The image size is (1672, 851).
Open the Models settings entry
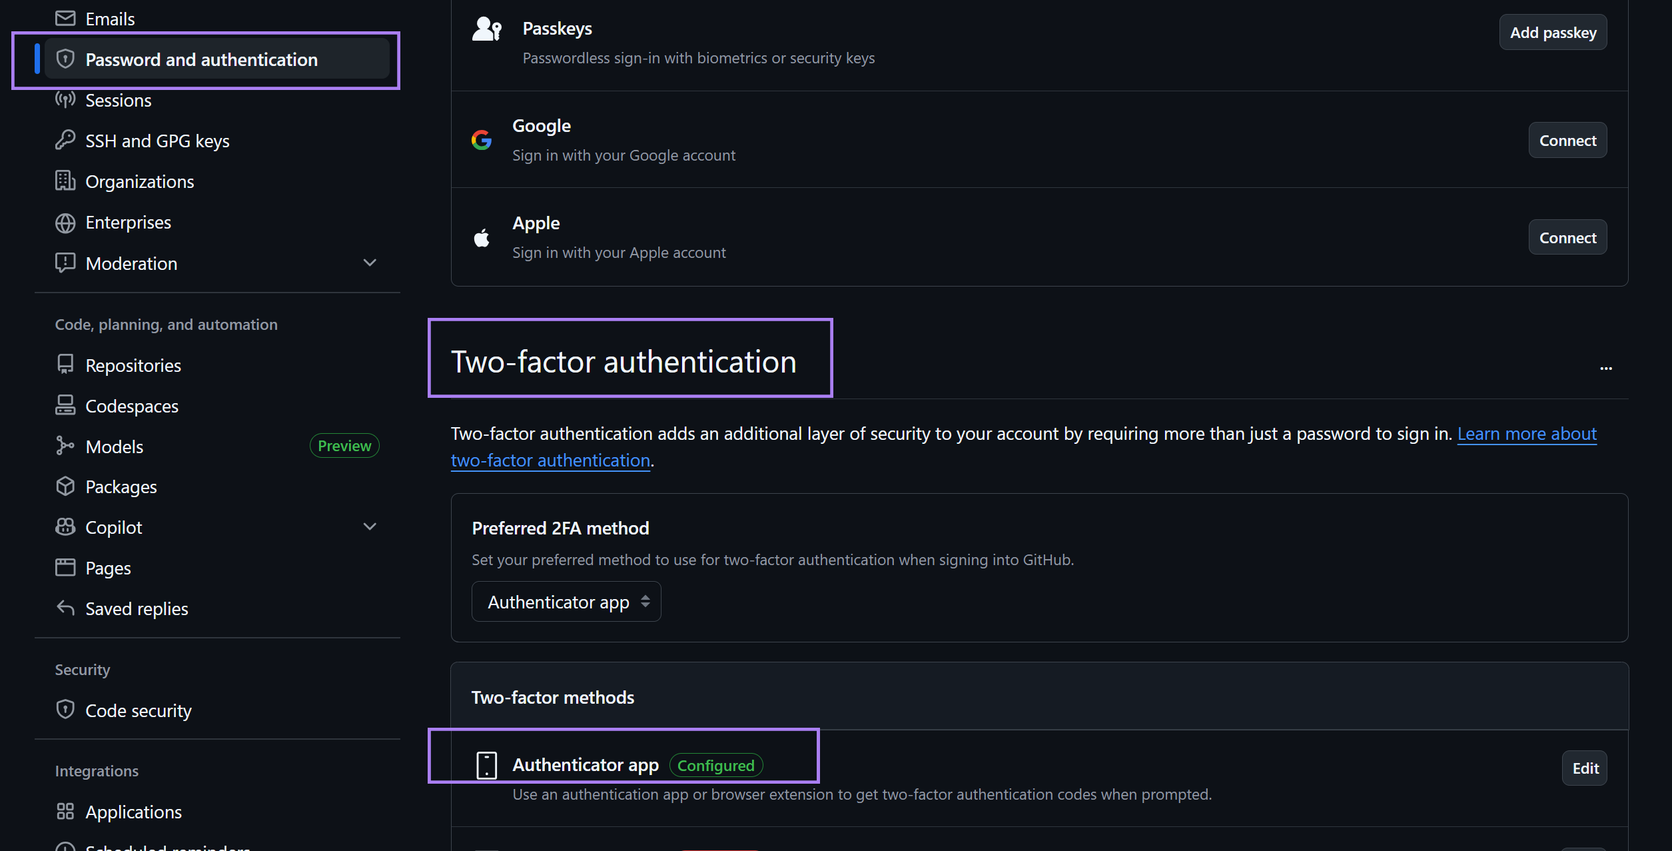[x=114, y=446]
